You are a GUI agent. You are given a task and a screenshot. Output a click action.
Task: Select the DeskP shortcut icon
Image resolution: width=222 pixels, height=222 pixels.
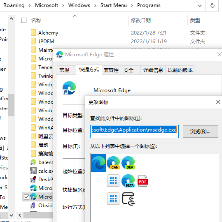pyautogui.click(x=33, y=179)
